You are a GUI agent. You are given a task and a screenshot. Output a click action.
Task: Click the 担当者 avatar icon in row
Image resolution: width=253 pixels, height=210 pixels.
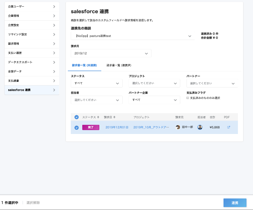pyautogui.click(x=200, y=127)
